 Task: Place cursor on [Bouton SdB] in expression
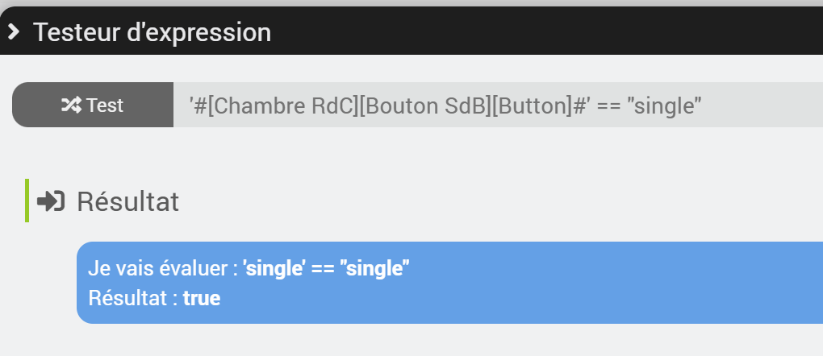tap(425, 106)
